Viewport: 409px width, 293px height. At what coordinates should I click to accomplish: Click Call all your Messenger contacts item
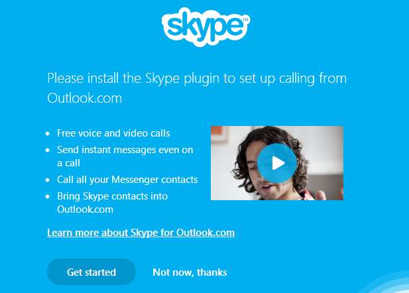[x=127, y=180]
